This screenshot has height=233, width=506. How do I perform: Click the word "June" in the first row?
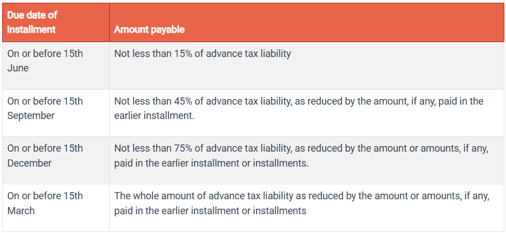point(18,68)
